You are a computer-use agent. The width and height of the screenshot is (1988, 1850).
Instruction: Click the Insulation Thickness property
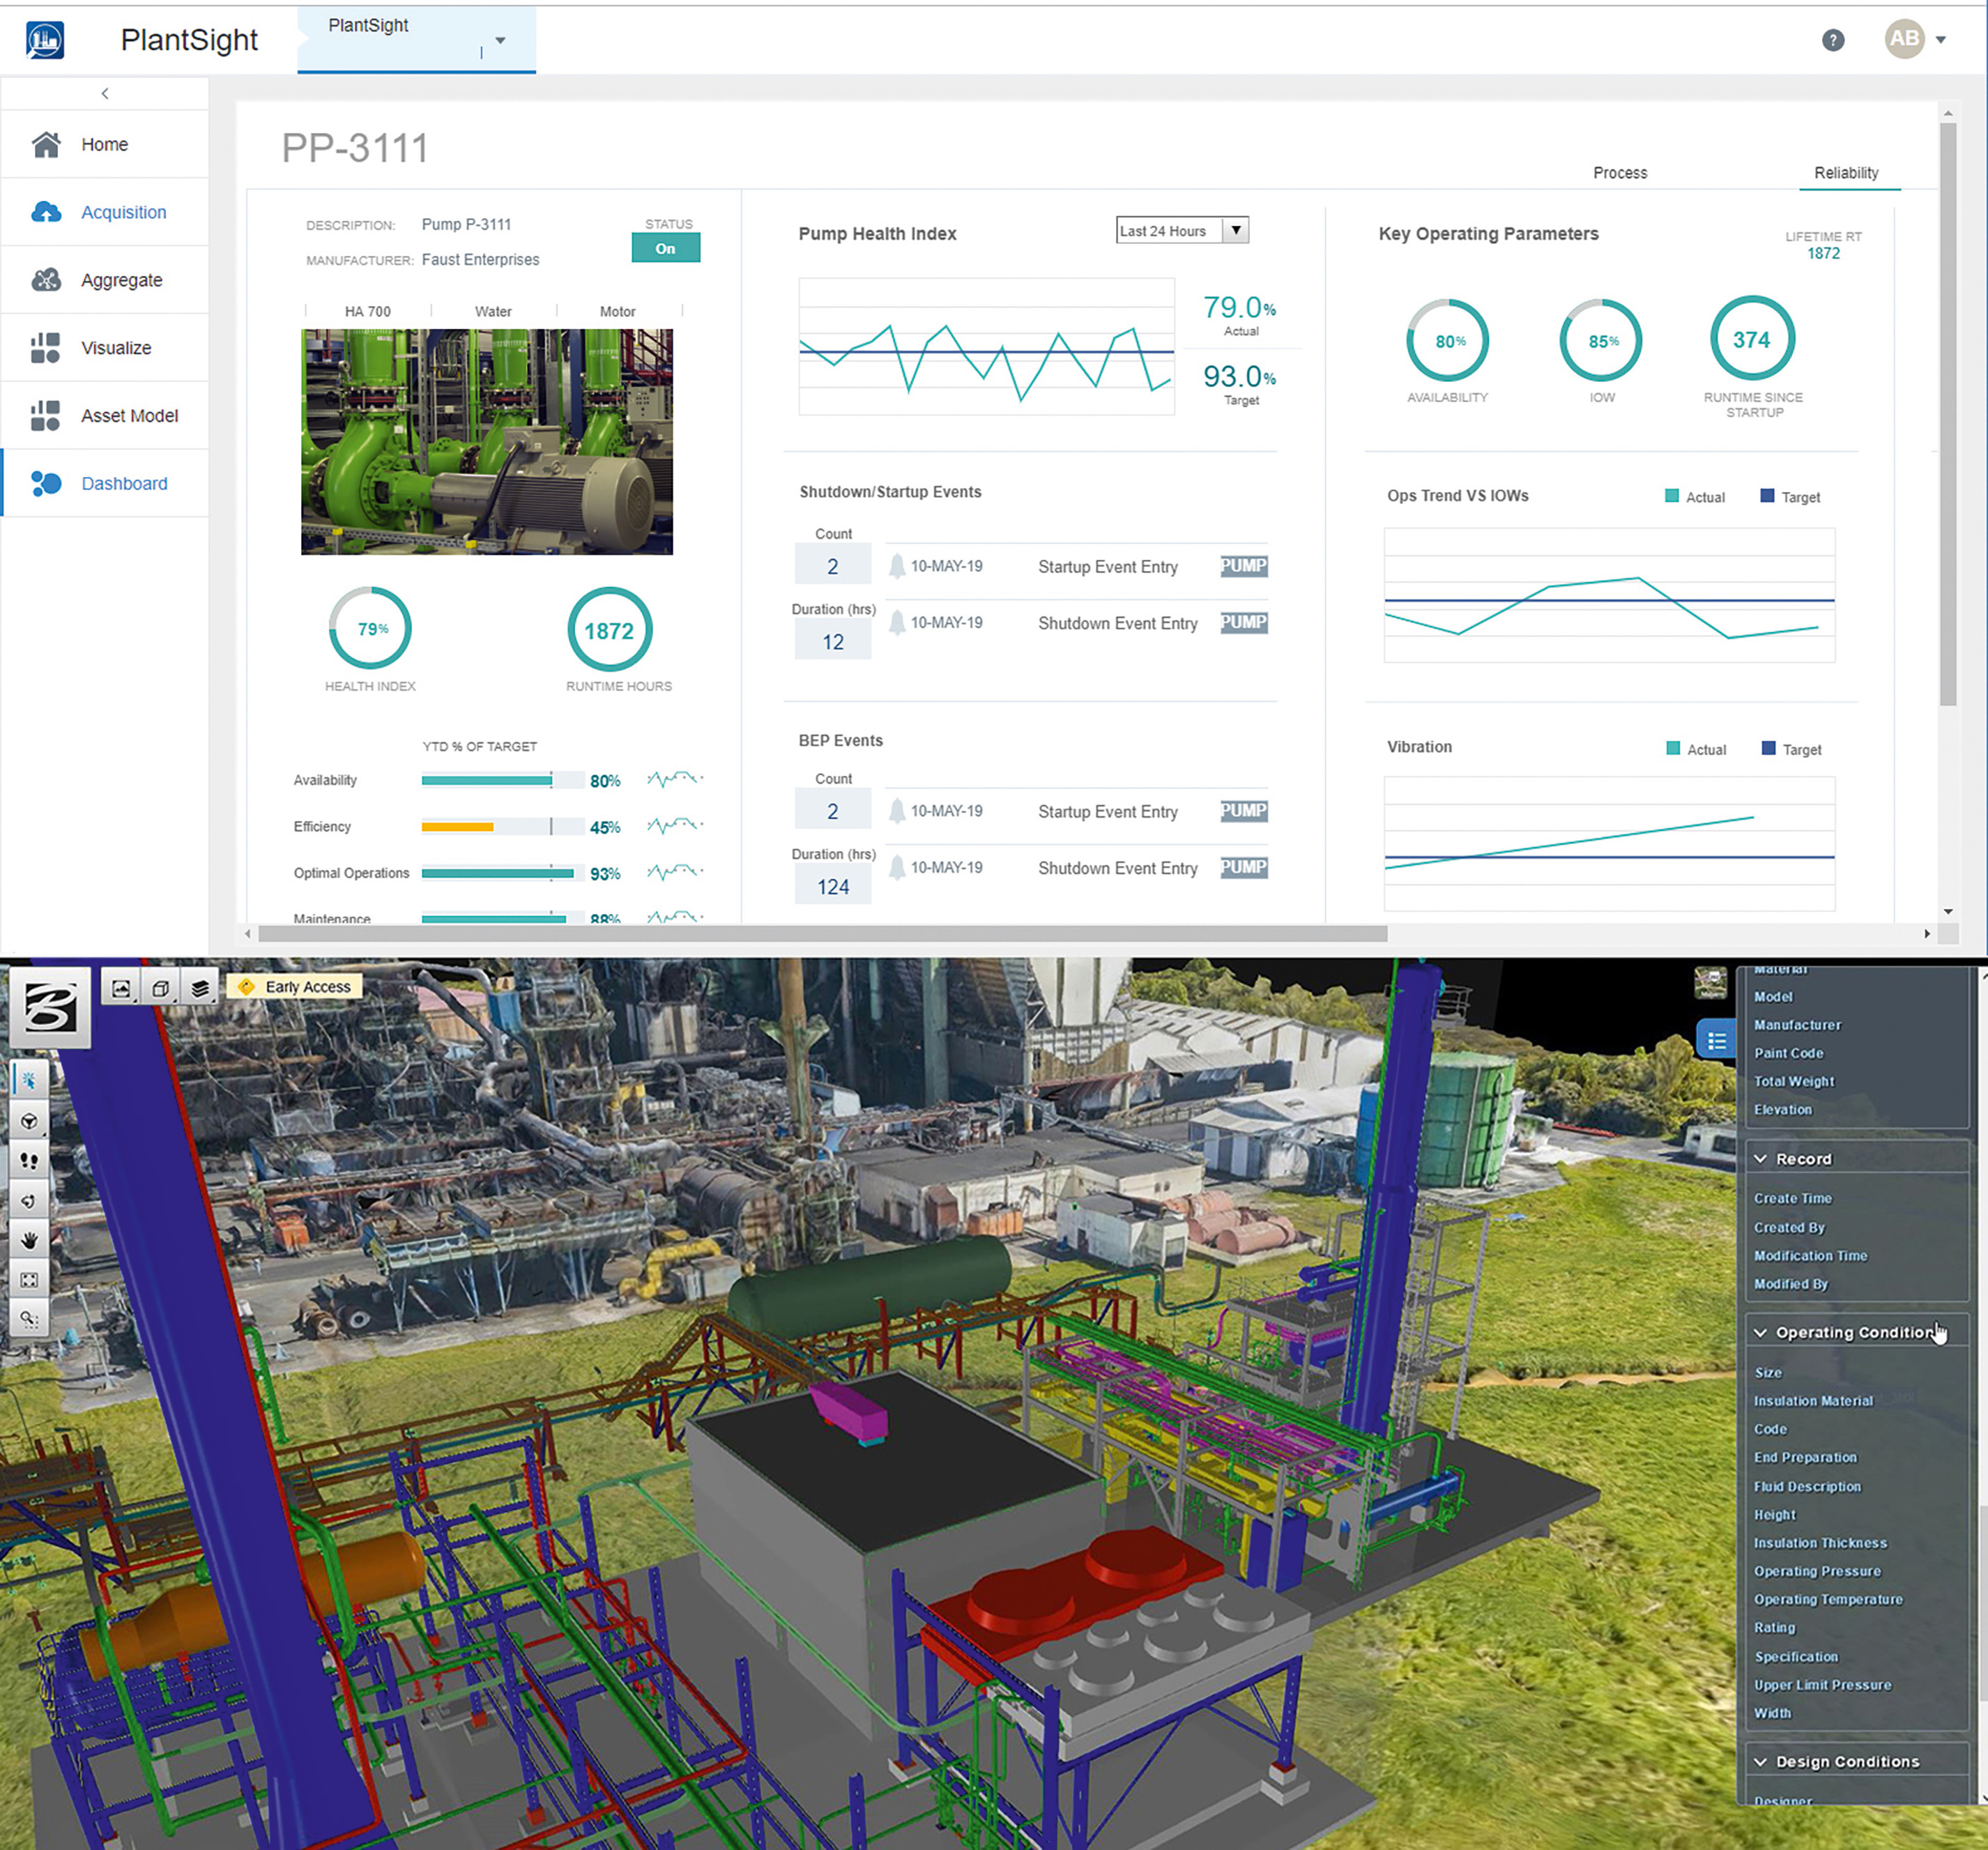1820,1543
